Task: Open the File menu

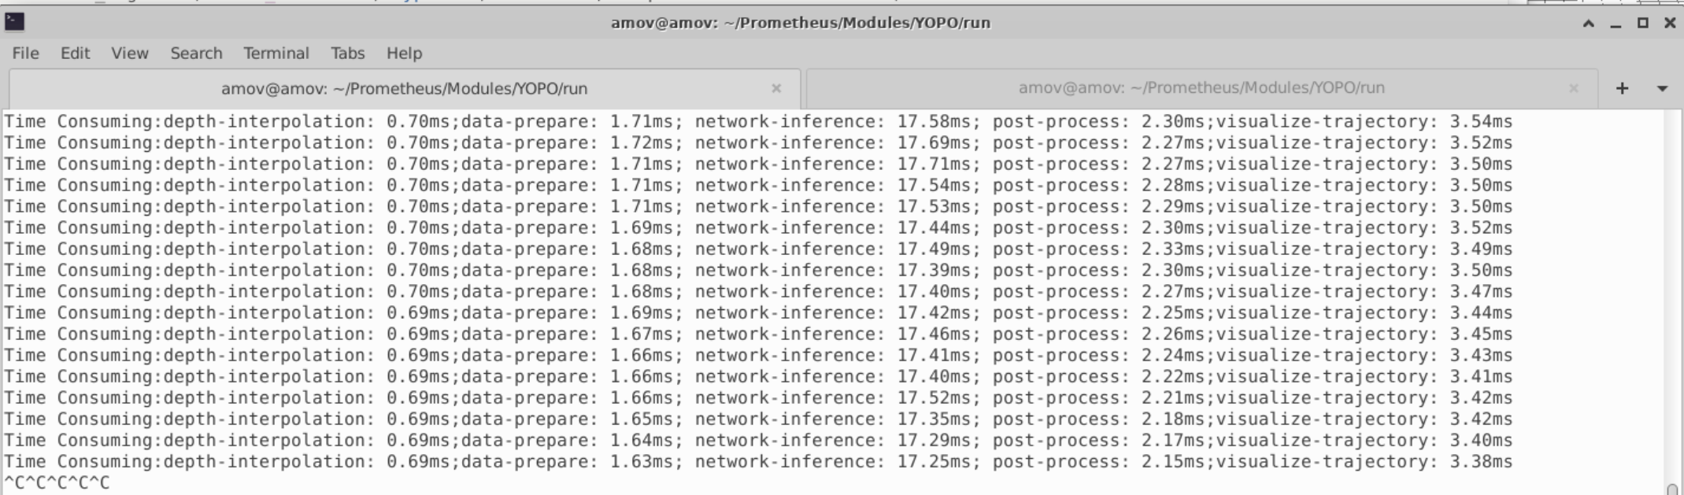Action: click(25, 54)
